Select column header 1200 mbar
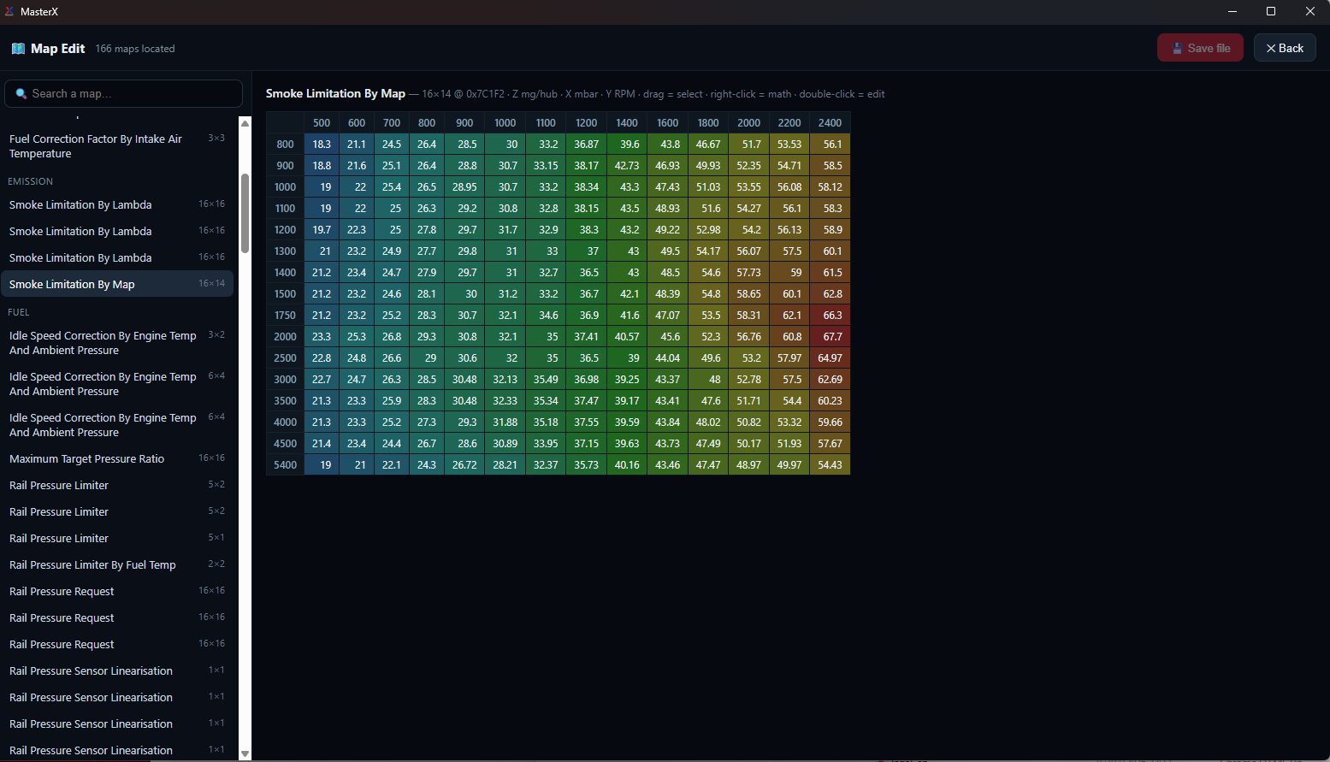The image size is (1330, 762). (587, 123)
